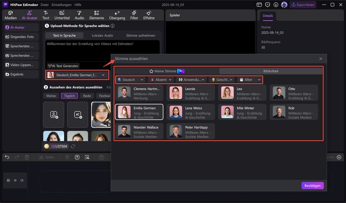The image size is (346, 203).
Task: Click the undo icon in timeline toolbar
Action: [7, 157]
